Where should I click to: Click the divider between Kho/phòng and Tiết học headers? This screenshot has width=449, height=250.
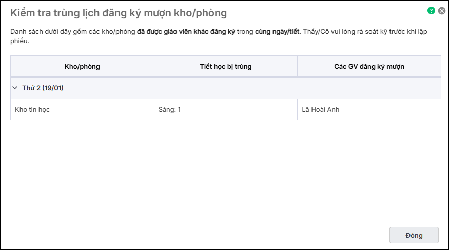(x=154, y=67)
